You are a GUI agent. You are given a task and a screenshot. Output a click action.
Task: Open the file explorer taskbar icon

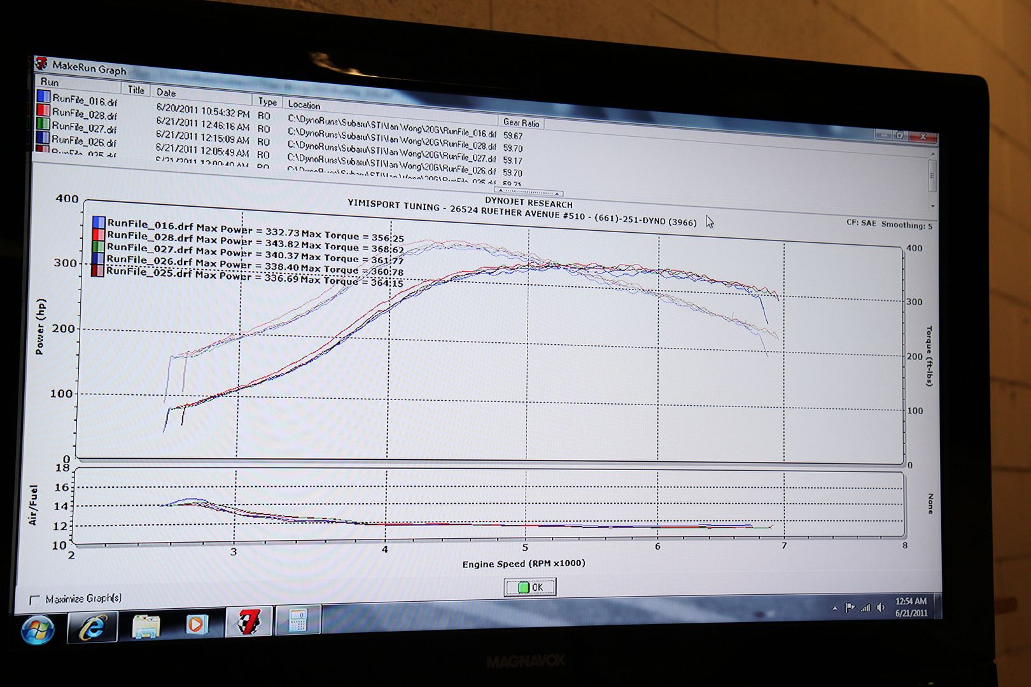[x=146, y=626]
